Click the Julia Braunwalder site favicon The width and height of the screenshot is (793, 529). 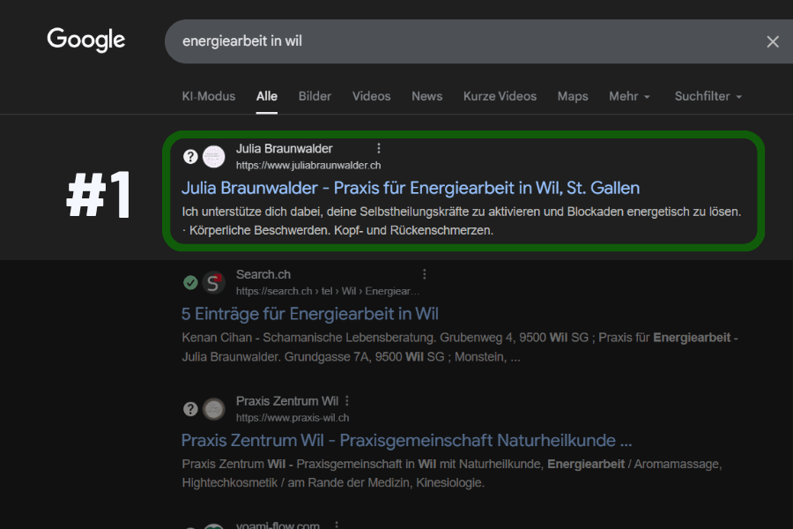click(x=214, y=157)
